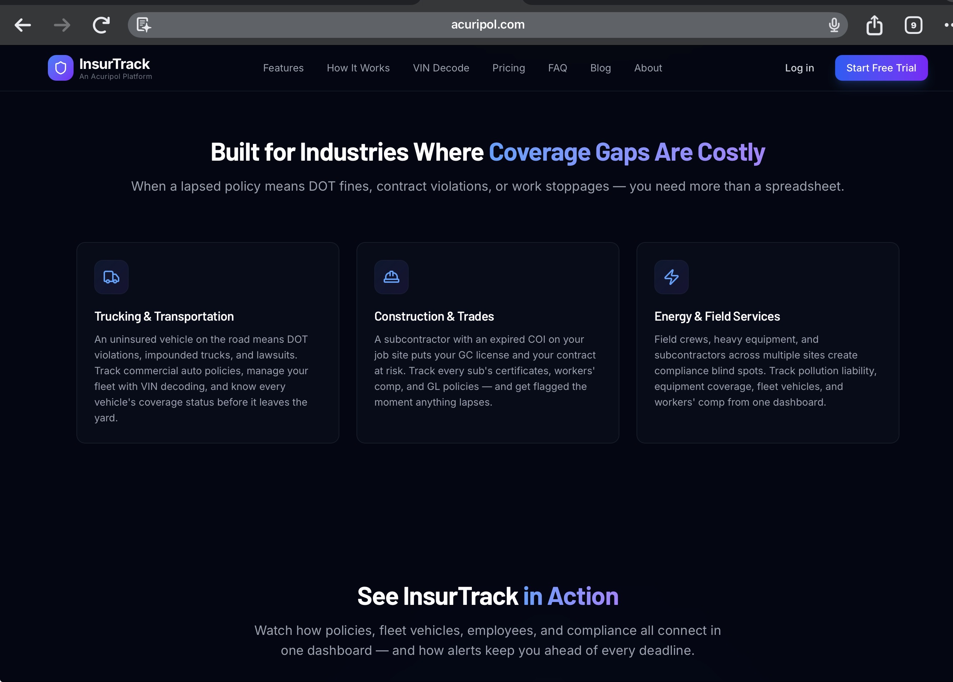Navigate to the Pricing page
Screen dimensions: 953x682
click(508, 68)
